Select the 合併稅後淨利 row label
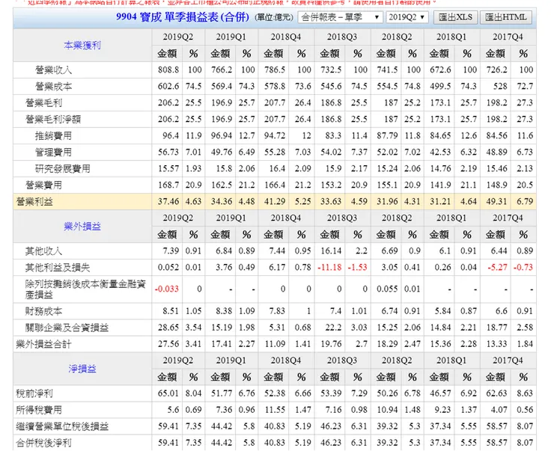554x451 pixels. click(x=44, y=443)
